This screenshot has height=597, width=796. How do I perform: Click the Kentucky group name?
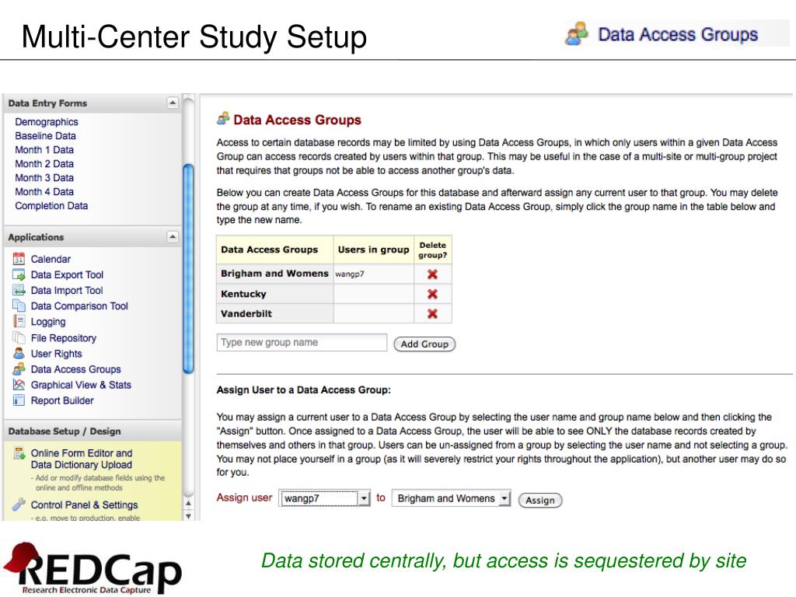[243, 294]
